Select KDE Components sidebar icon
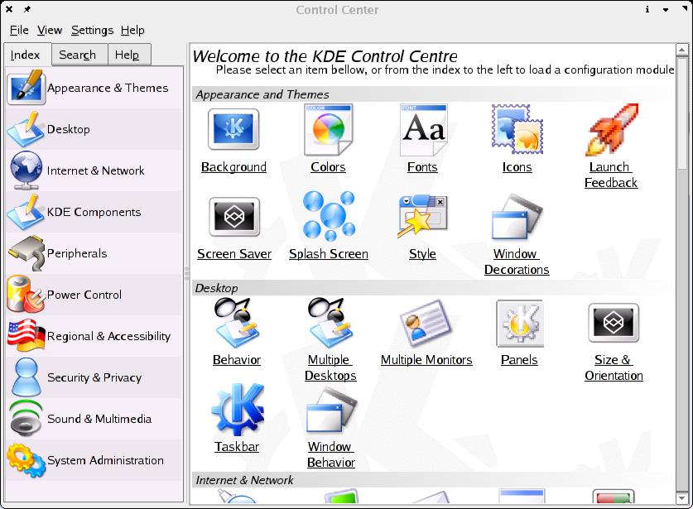Image resolution: width=693 pixels, height=509 pixels. pos(26,212)
